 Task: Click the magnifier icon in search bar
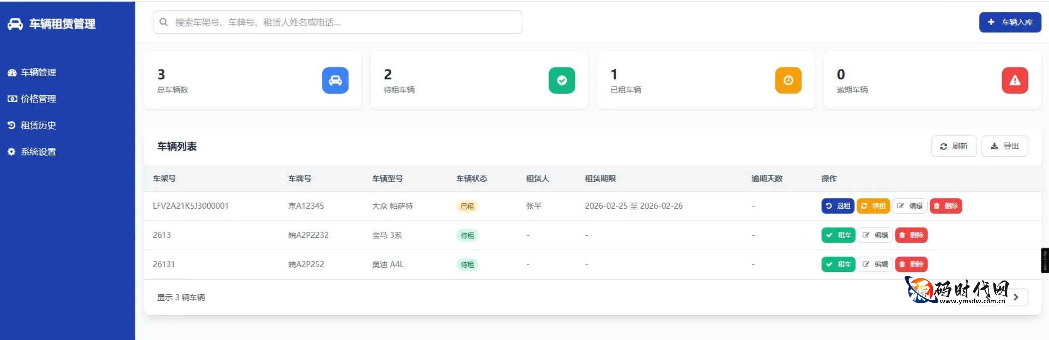click(163, 22)
